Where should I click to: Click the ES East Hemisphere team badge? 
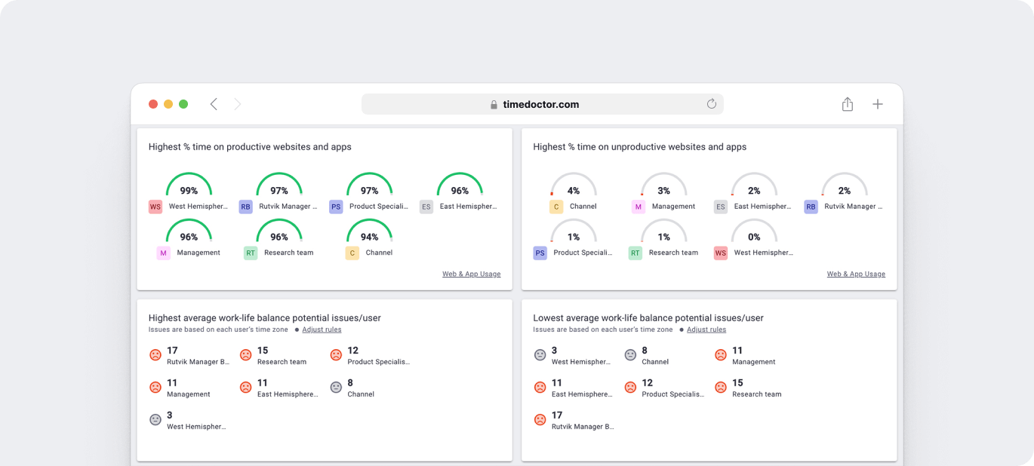point(426,206)
